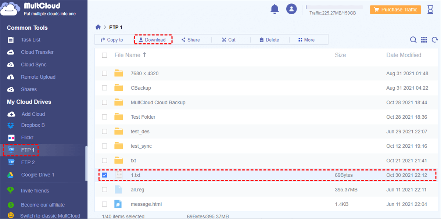
Task: Click Cut in toolbar
Action: coord(229,40)
